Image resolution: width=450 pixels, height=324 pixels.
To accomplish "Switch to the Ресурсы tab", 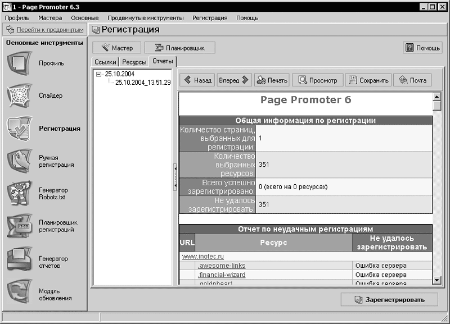I will coord(134,62).
